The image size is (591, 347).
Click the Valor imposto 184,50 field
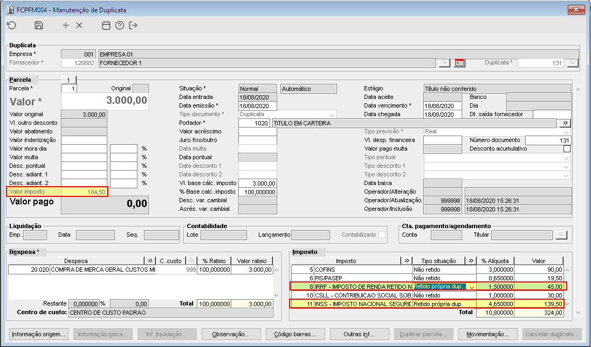coord(84,192)
